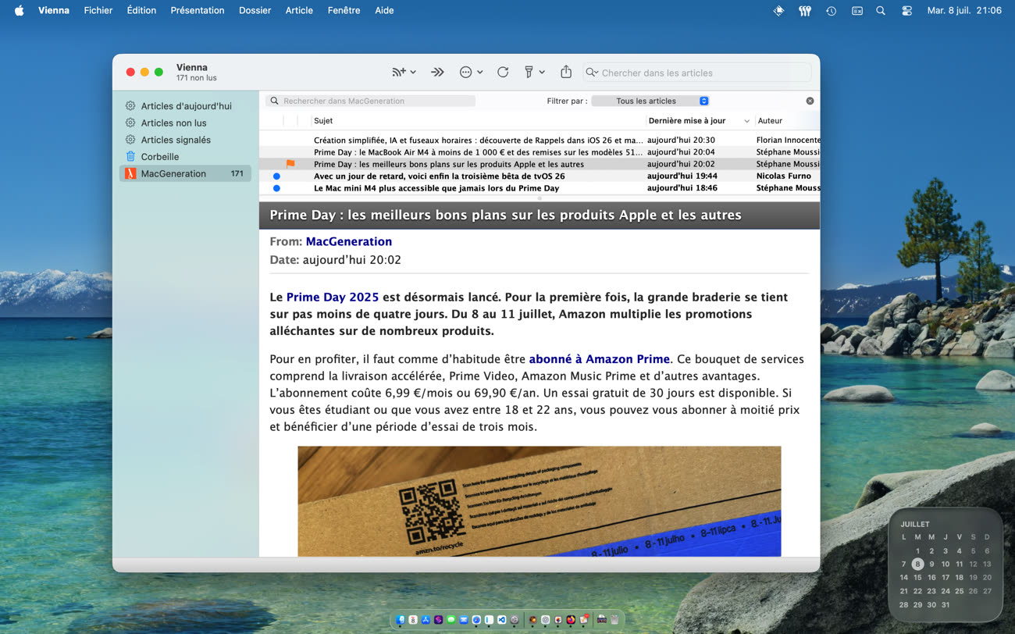Click the Spotlight magnifier in menu bar
The image size is (1015, 634).
(x=881, y=11)
